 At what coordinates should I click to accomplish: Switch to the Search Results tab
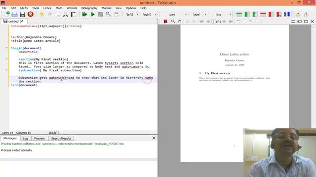point(61,138)
